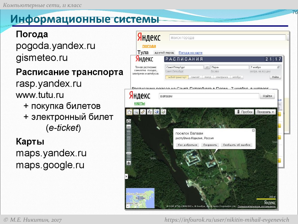Zoom out with the minus button
Screen dimensions: 298x224
[x=129, y=127]
